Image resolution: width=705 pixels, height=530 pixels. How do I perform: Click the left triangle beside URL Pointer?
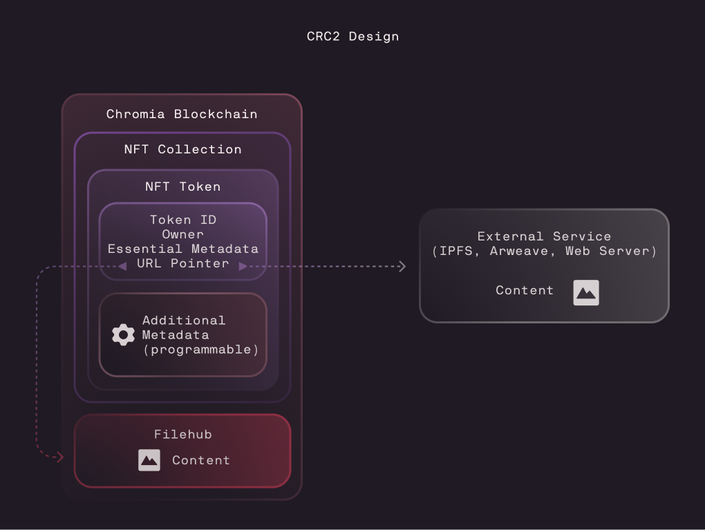123,267
